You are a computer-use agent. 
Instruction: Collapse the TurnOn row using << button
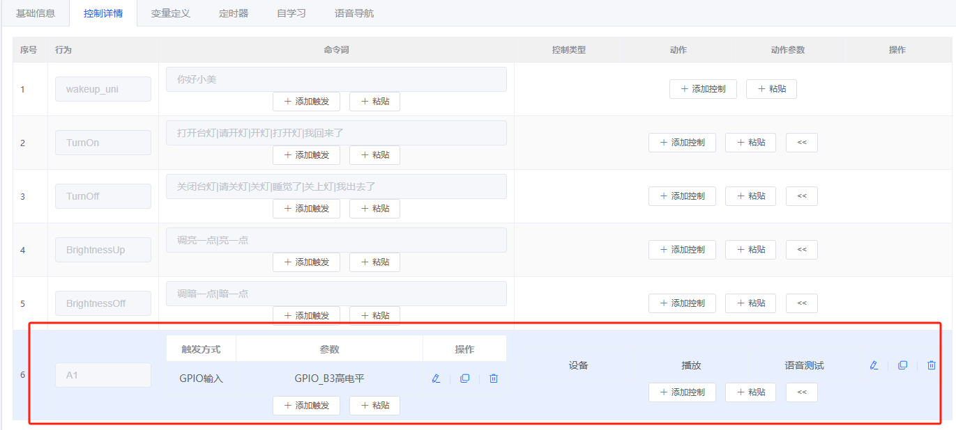801,143
